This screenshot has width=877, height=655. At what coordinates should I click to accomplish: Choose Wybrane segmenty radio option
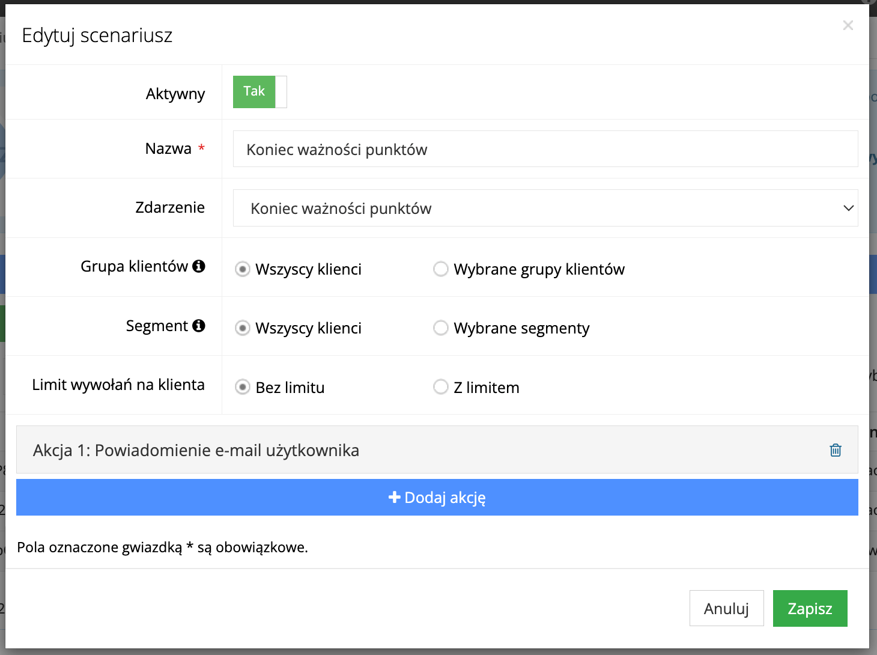click(x=441, y=328)
